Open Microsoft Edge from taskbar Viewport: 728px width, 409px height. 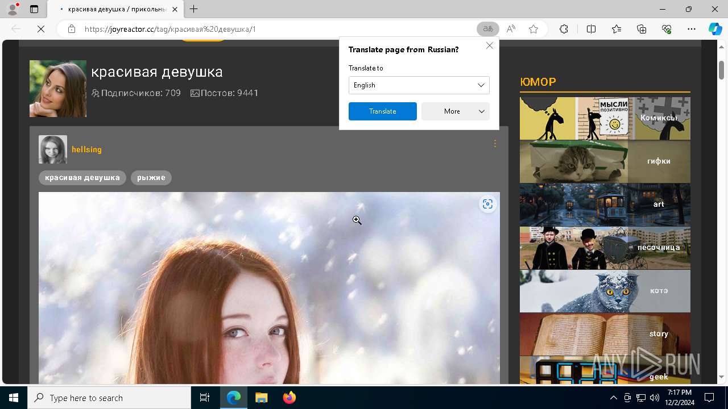(x=234, y=398)
